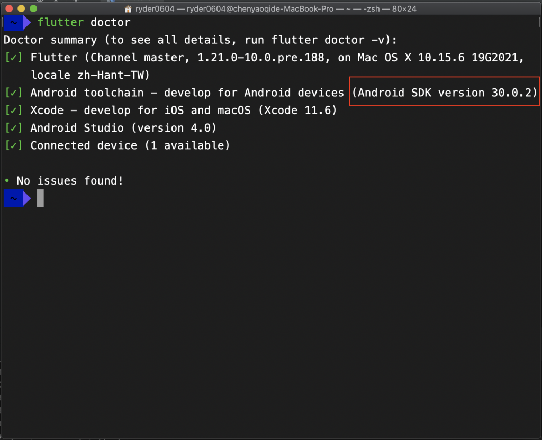Image resolution: width=542 pixels, height=440 pixels.
Task: Click the green bullet before No issues found
Action: [x=7, y=180]
